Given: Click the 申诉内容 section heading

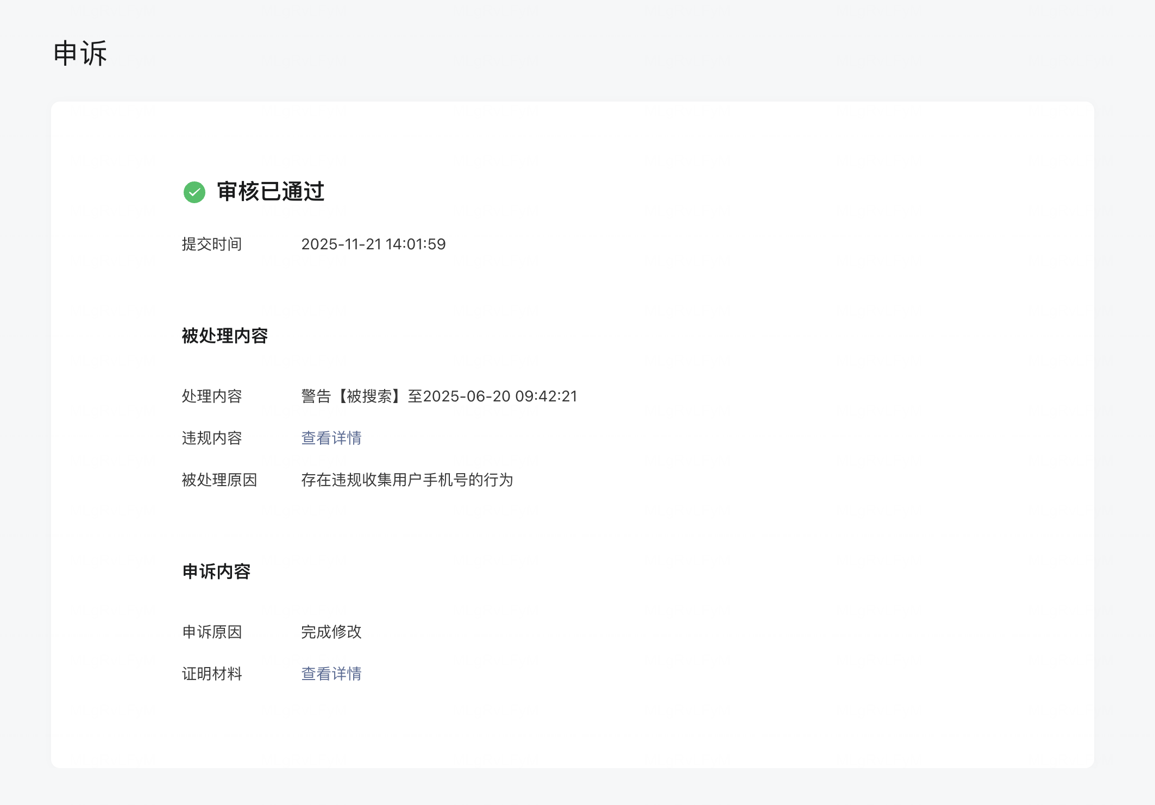Looking at the screenshot, I should (x=216, y=571).
